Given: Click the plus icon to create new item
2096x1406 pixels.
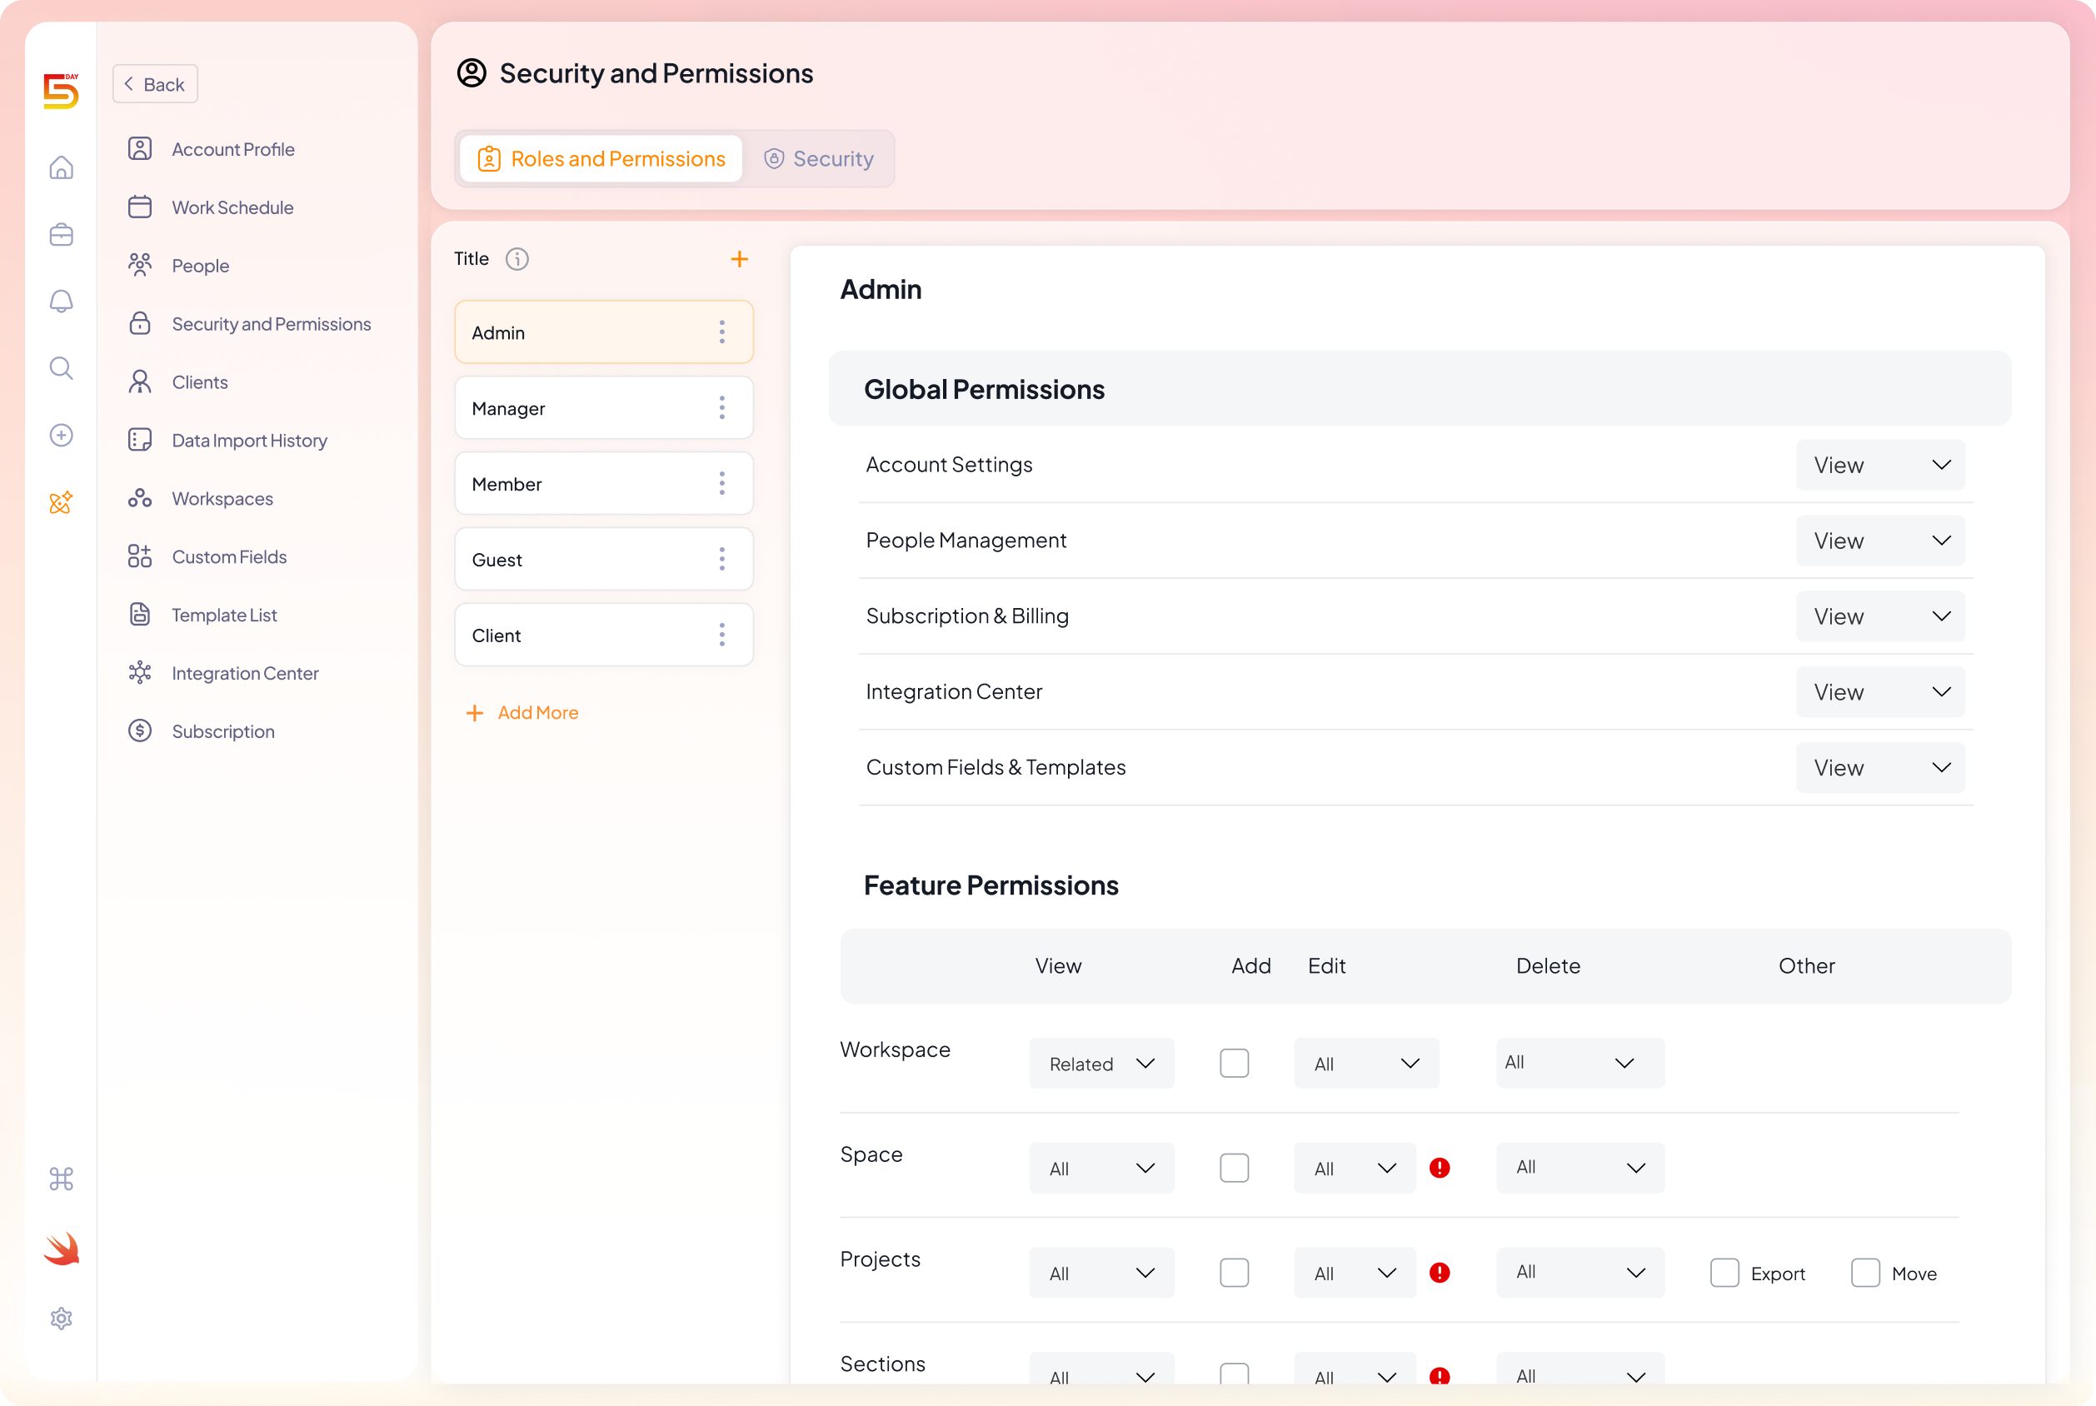Looking at the screenshot, I should pos(61,435).
